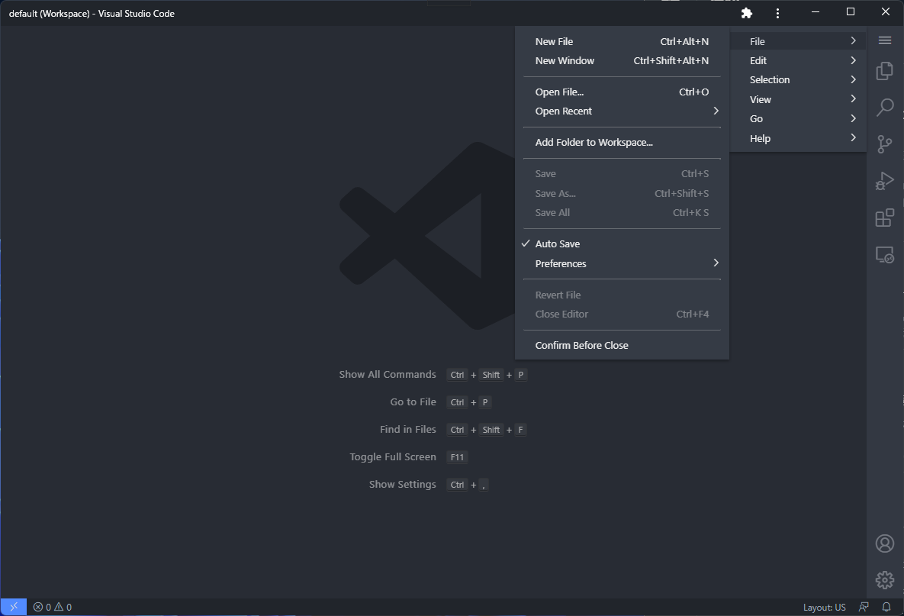Click the disabled Save menu item
This screenshot has width=904, height=616.
(x=622, y=173)
